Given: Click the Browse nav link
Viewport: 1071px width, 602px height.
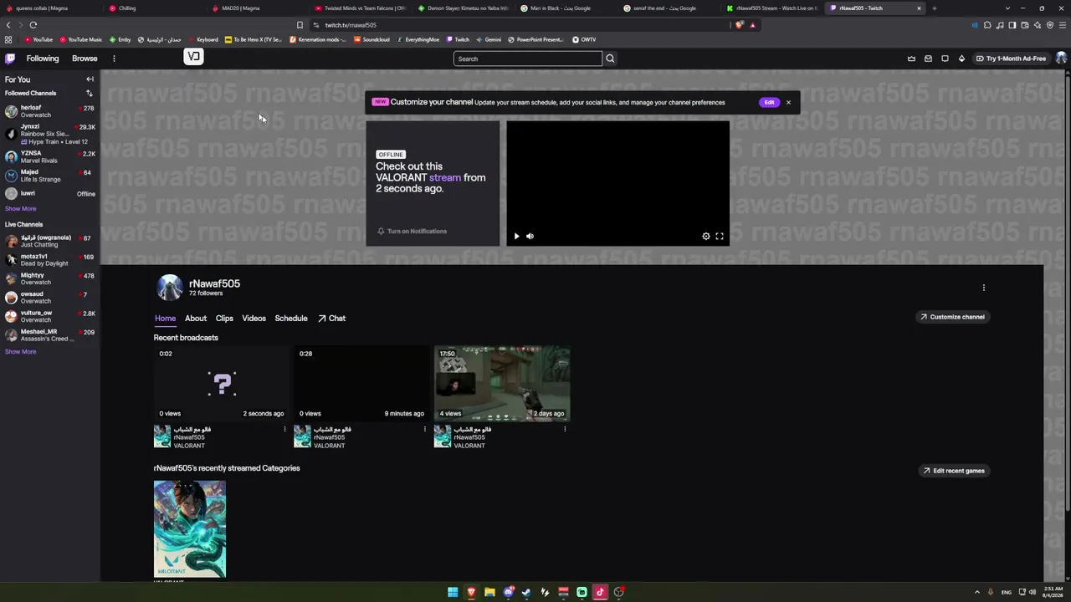Looking at the screenshot, I should pos(85,59).
